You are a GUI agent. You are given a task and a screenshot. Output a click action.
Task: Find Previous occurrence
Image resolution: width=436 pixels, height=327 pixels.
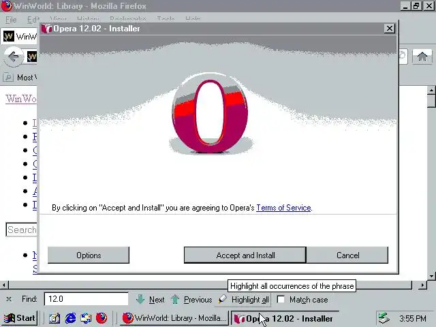pos(191,300)
